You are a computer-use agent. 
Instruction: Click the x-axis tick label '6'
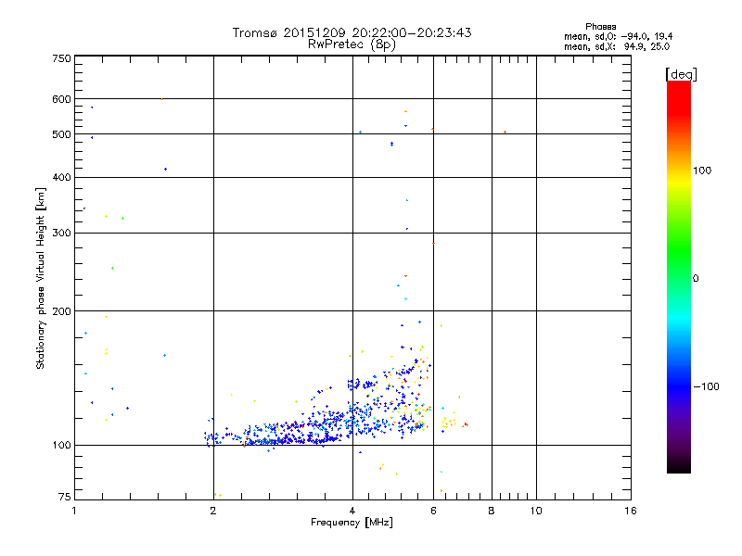pos(433,511)
